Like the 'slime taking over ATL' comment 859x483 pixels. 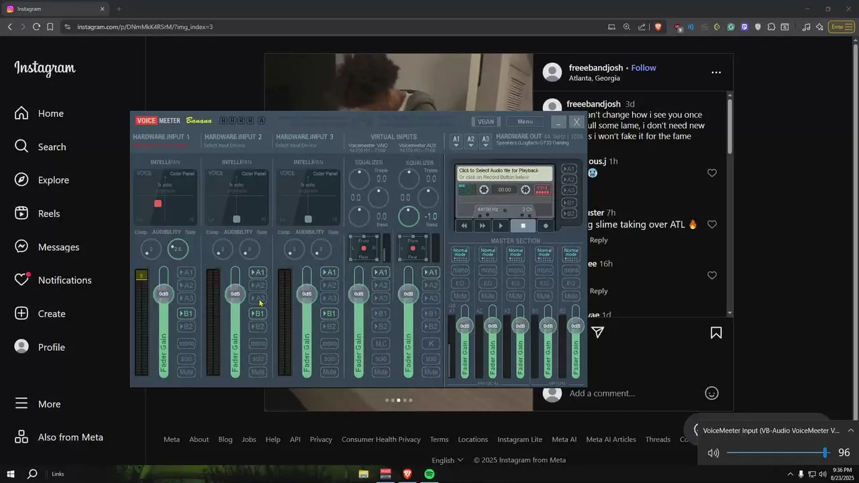point(712,225)
